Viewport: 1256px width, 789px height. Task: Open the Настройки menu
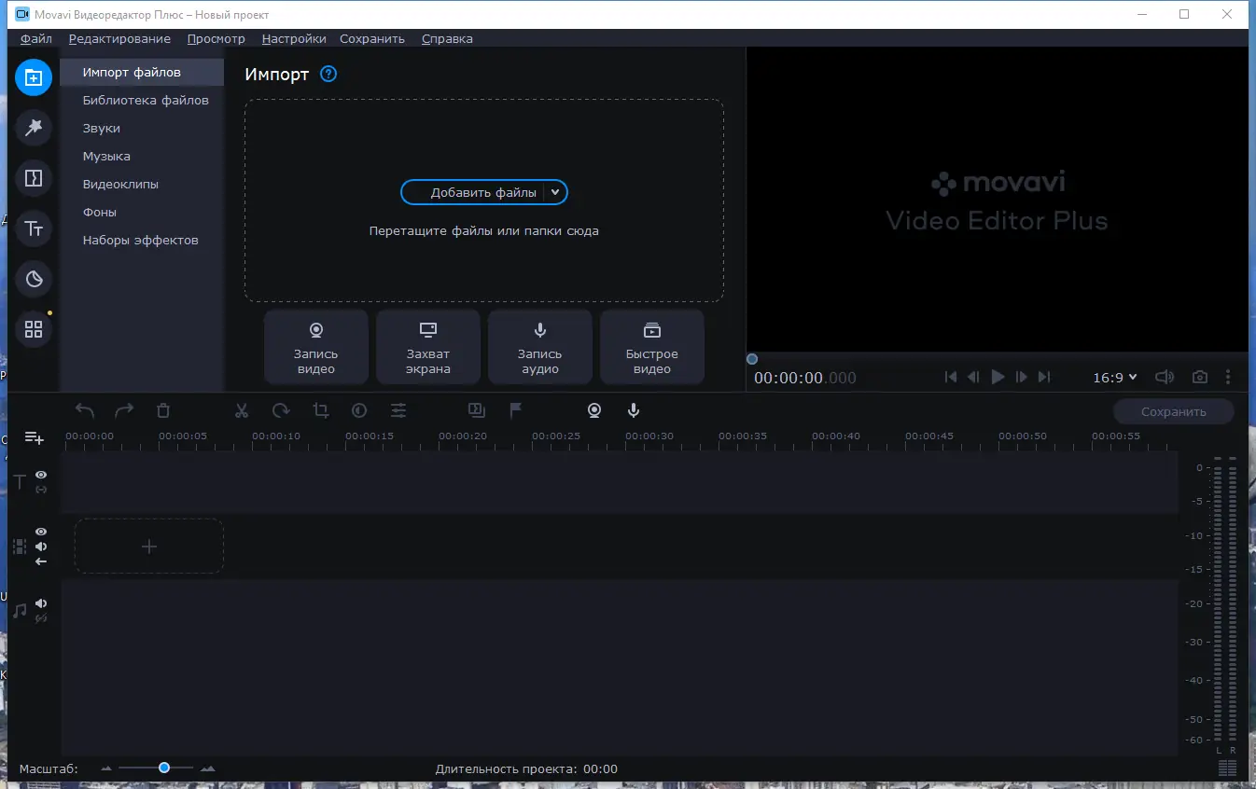point(294,38)
